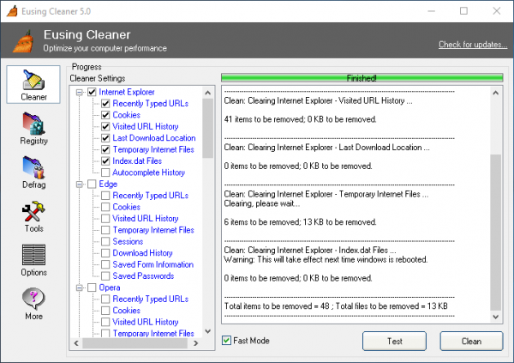Image resolution: width=514 pixels, height=363 pixels.
Task: Enable Edge Sessions checkbox
Action: coord(105,241)
